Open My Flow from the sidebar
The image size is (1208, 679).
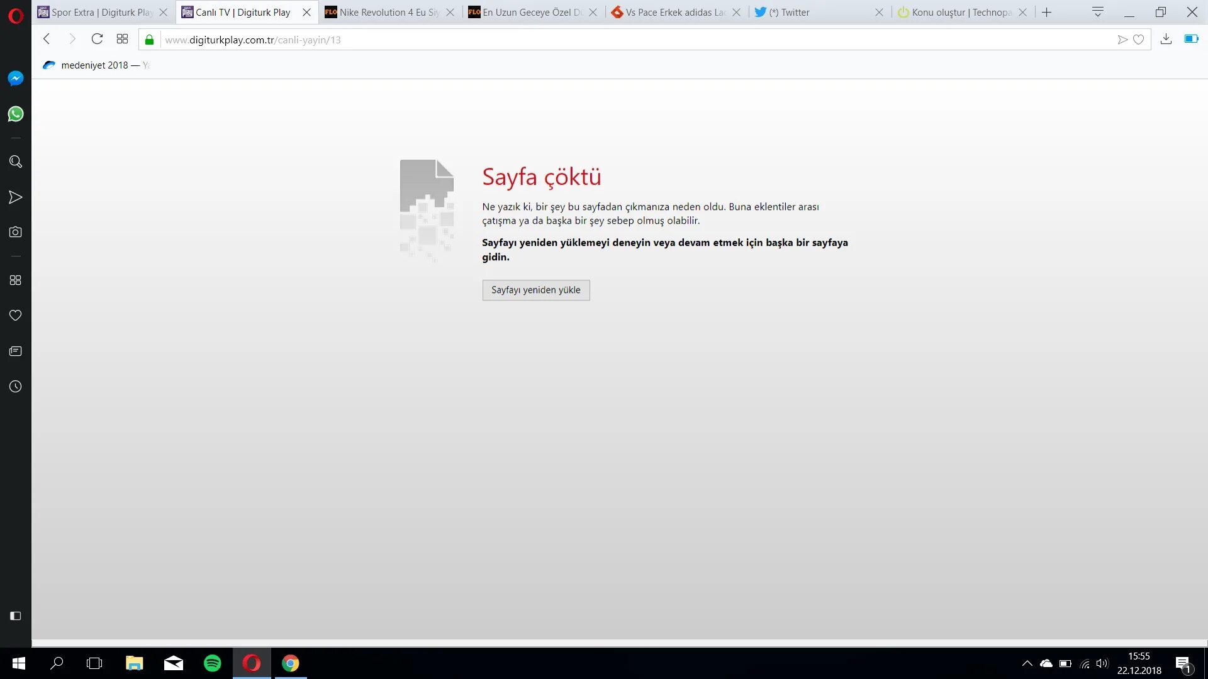pyautogui.click(x=16, y=197)
